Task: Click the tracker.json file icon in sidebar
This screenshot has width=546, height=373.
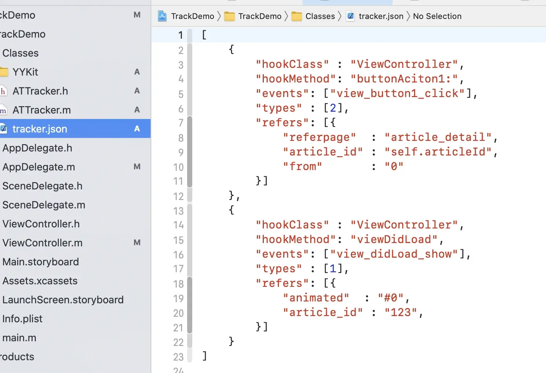Action: pos(4,129)
